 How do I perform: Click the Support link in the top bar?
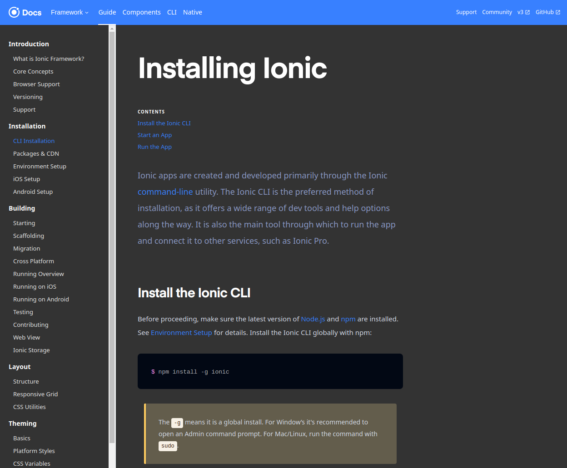click(x=466, y=12)
